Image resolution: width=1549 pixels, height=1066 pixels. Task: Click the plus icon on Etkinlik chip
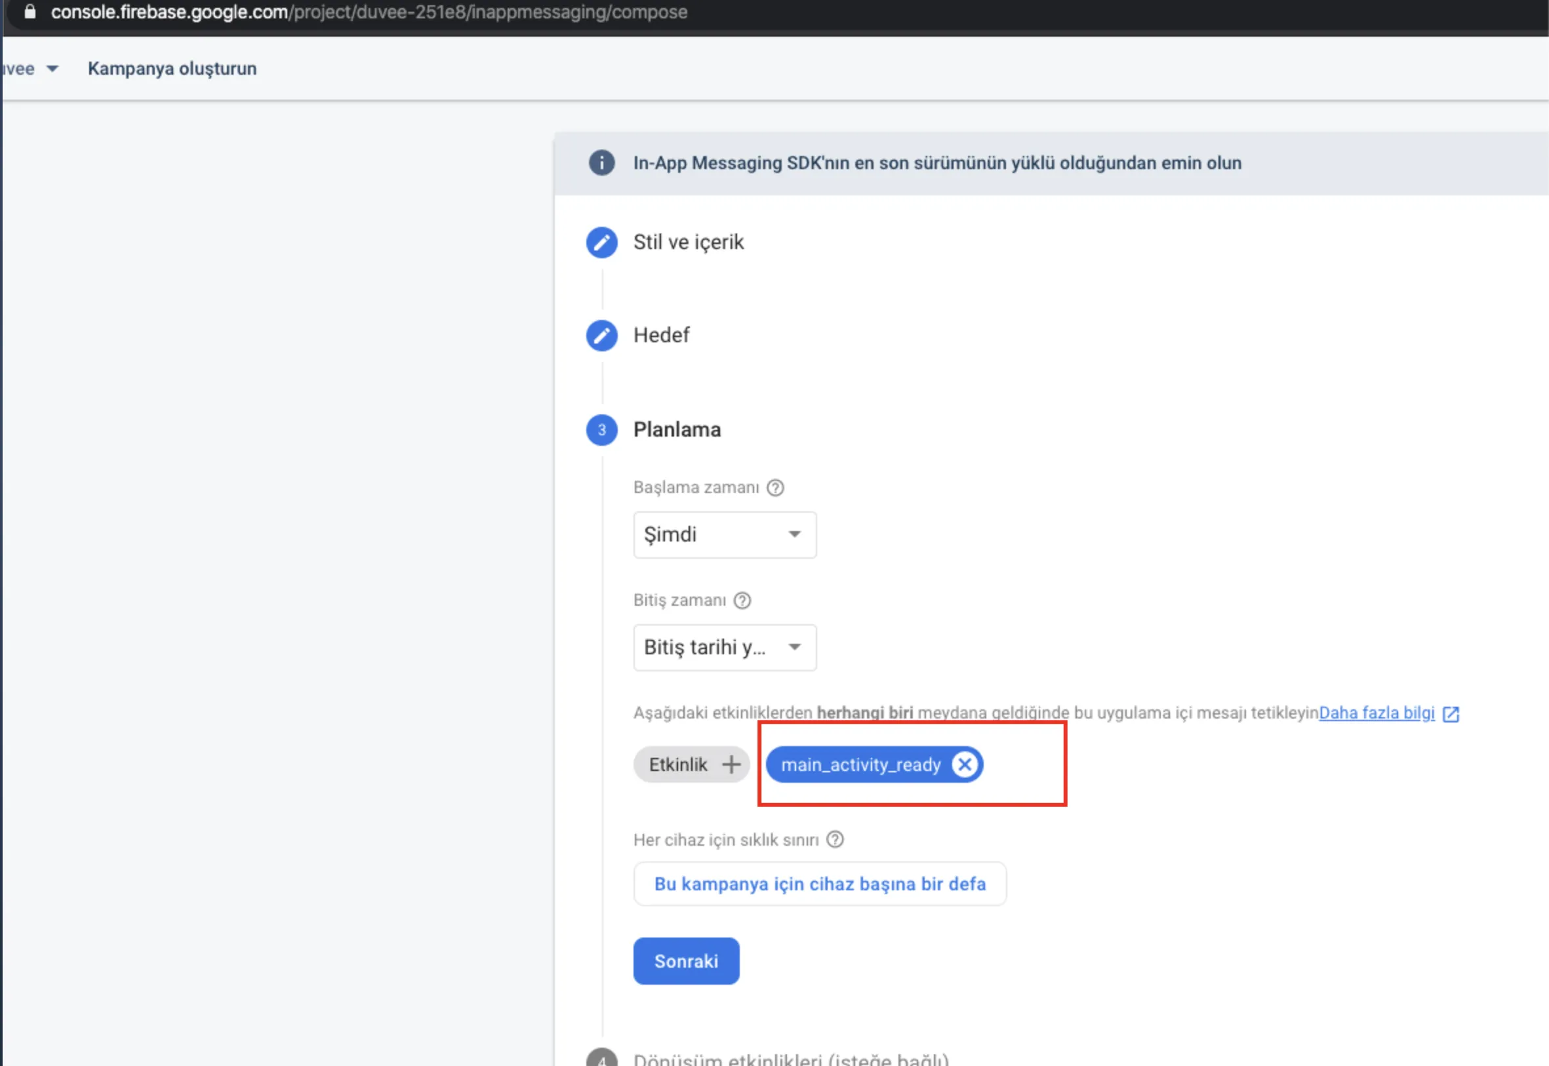(x=731, y=765)
